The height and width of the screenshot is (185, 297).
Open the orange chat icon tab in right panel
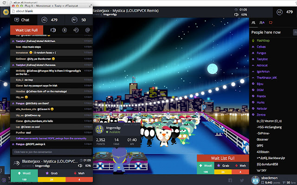point(271,23)
